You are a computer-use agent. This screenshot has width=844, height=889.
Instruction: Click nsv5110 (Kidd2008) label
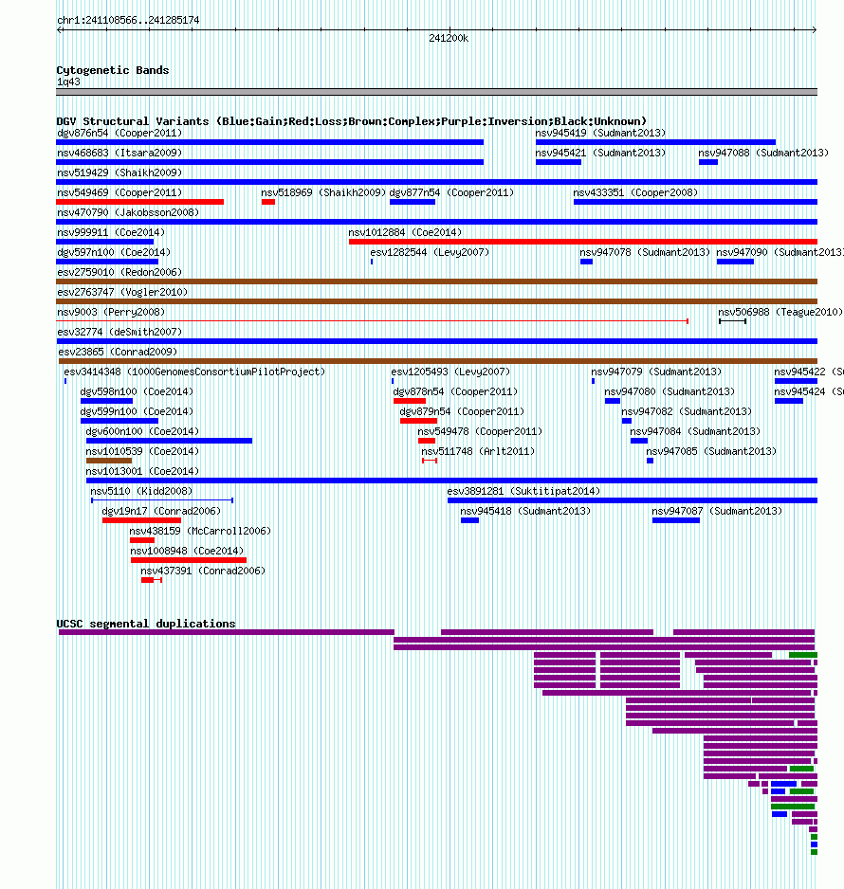click(142, 490)
